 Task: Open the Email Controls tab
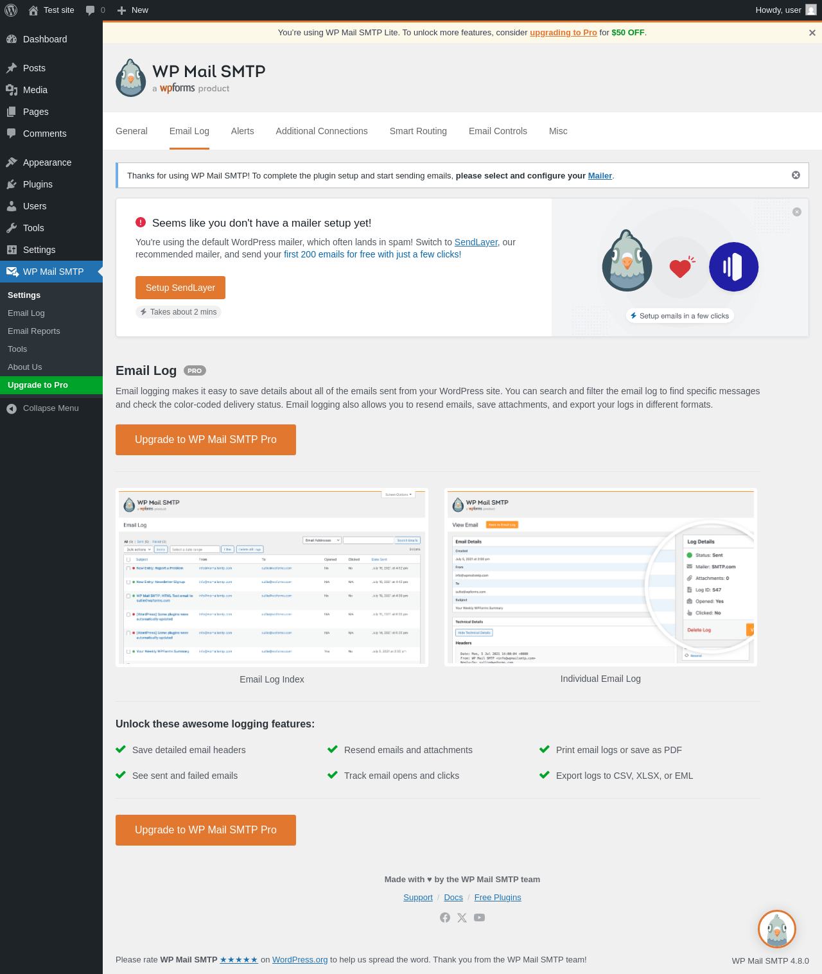[498, 131]
